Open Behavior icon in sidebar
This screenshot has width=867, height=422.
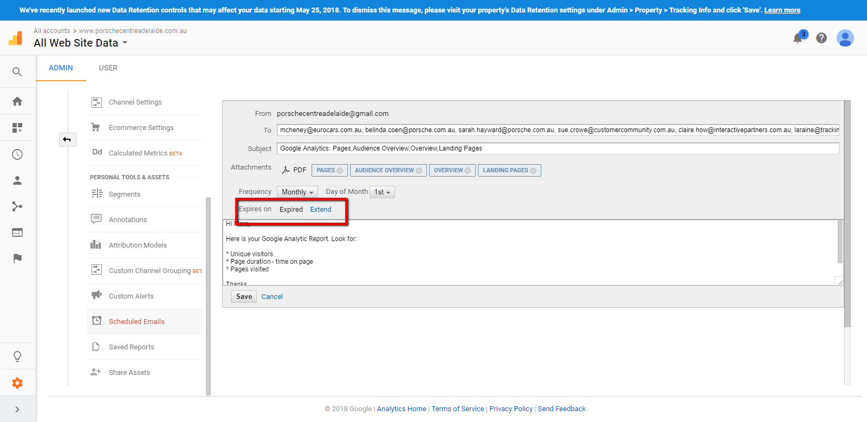17,232
